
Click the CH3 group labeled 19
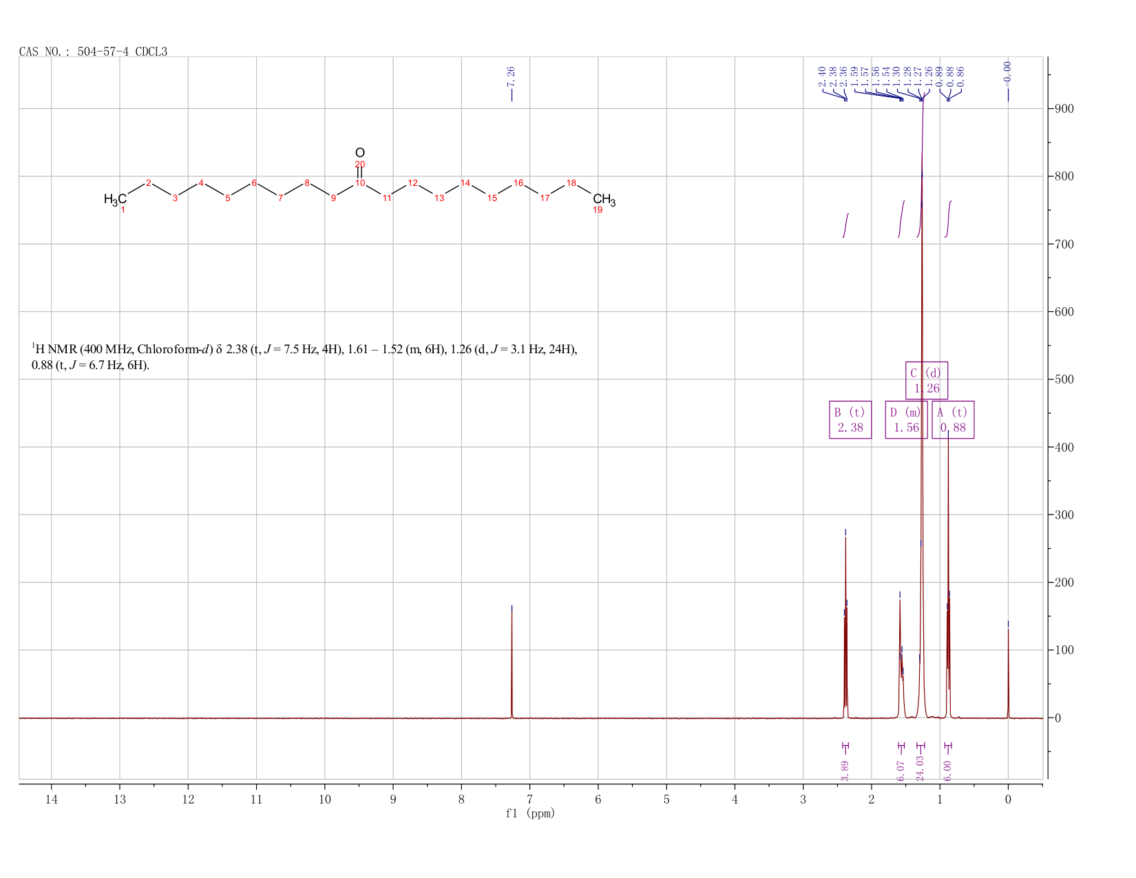[604, 200]
